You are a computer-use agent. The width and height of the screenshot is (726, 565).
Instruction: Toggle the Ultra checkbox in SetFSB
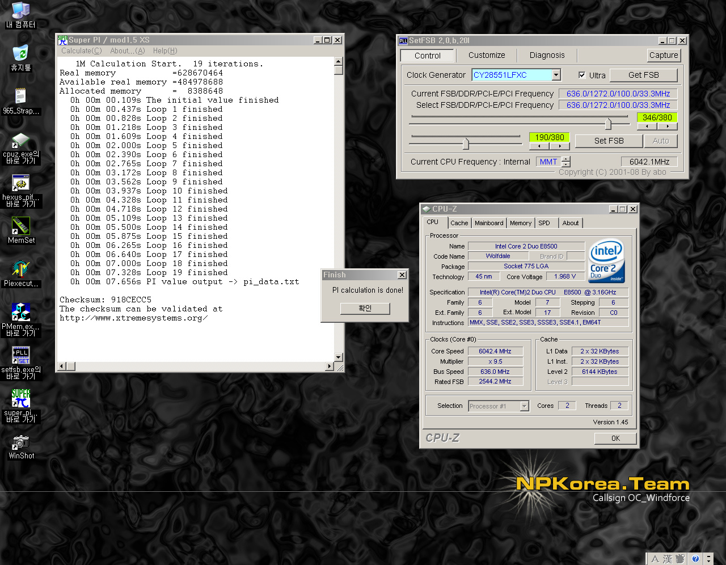[582, 75]
